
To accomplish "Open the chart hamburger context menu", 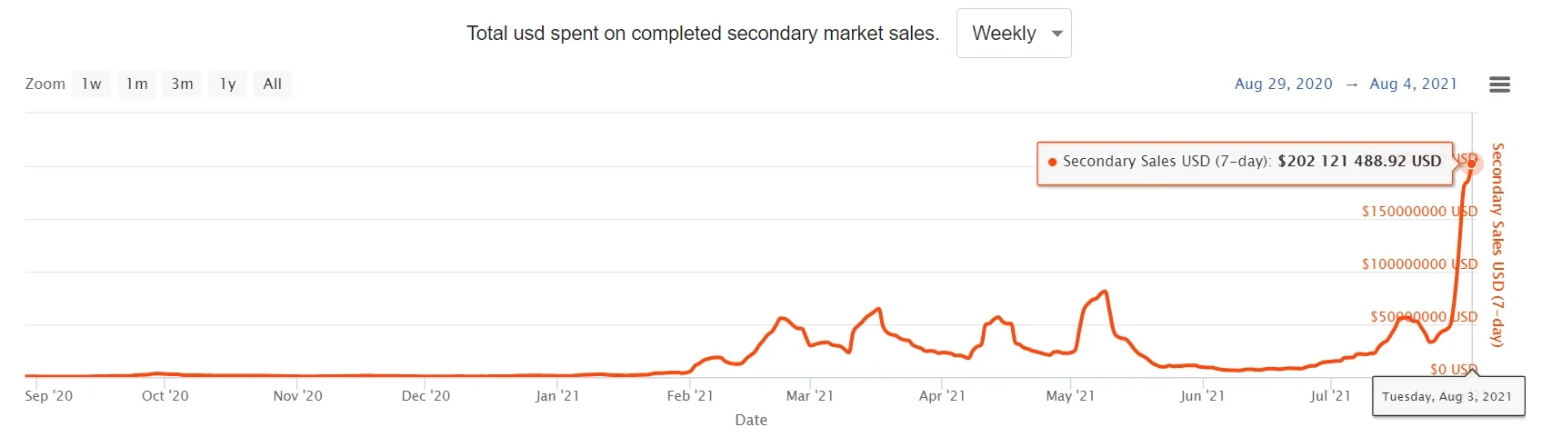I will click(x=1499, y=84).
